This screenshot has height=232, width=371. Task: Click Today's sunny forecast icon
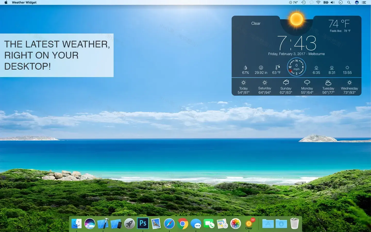(243, 82)
